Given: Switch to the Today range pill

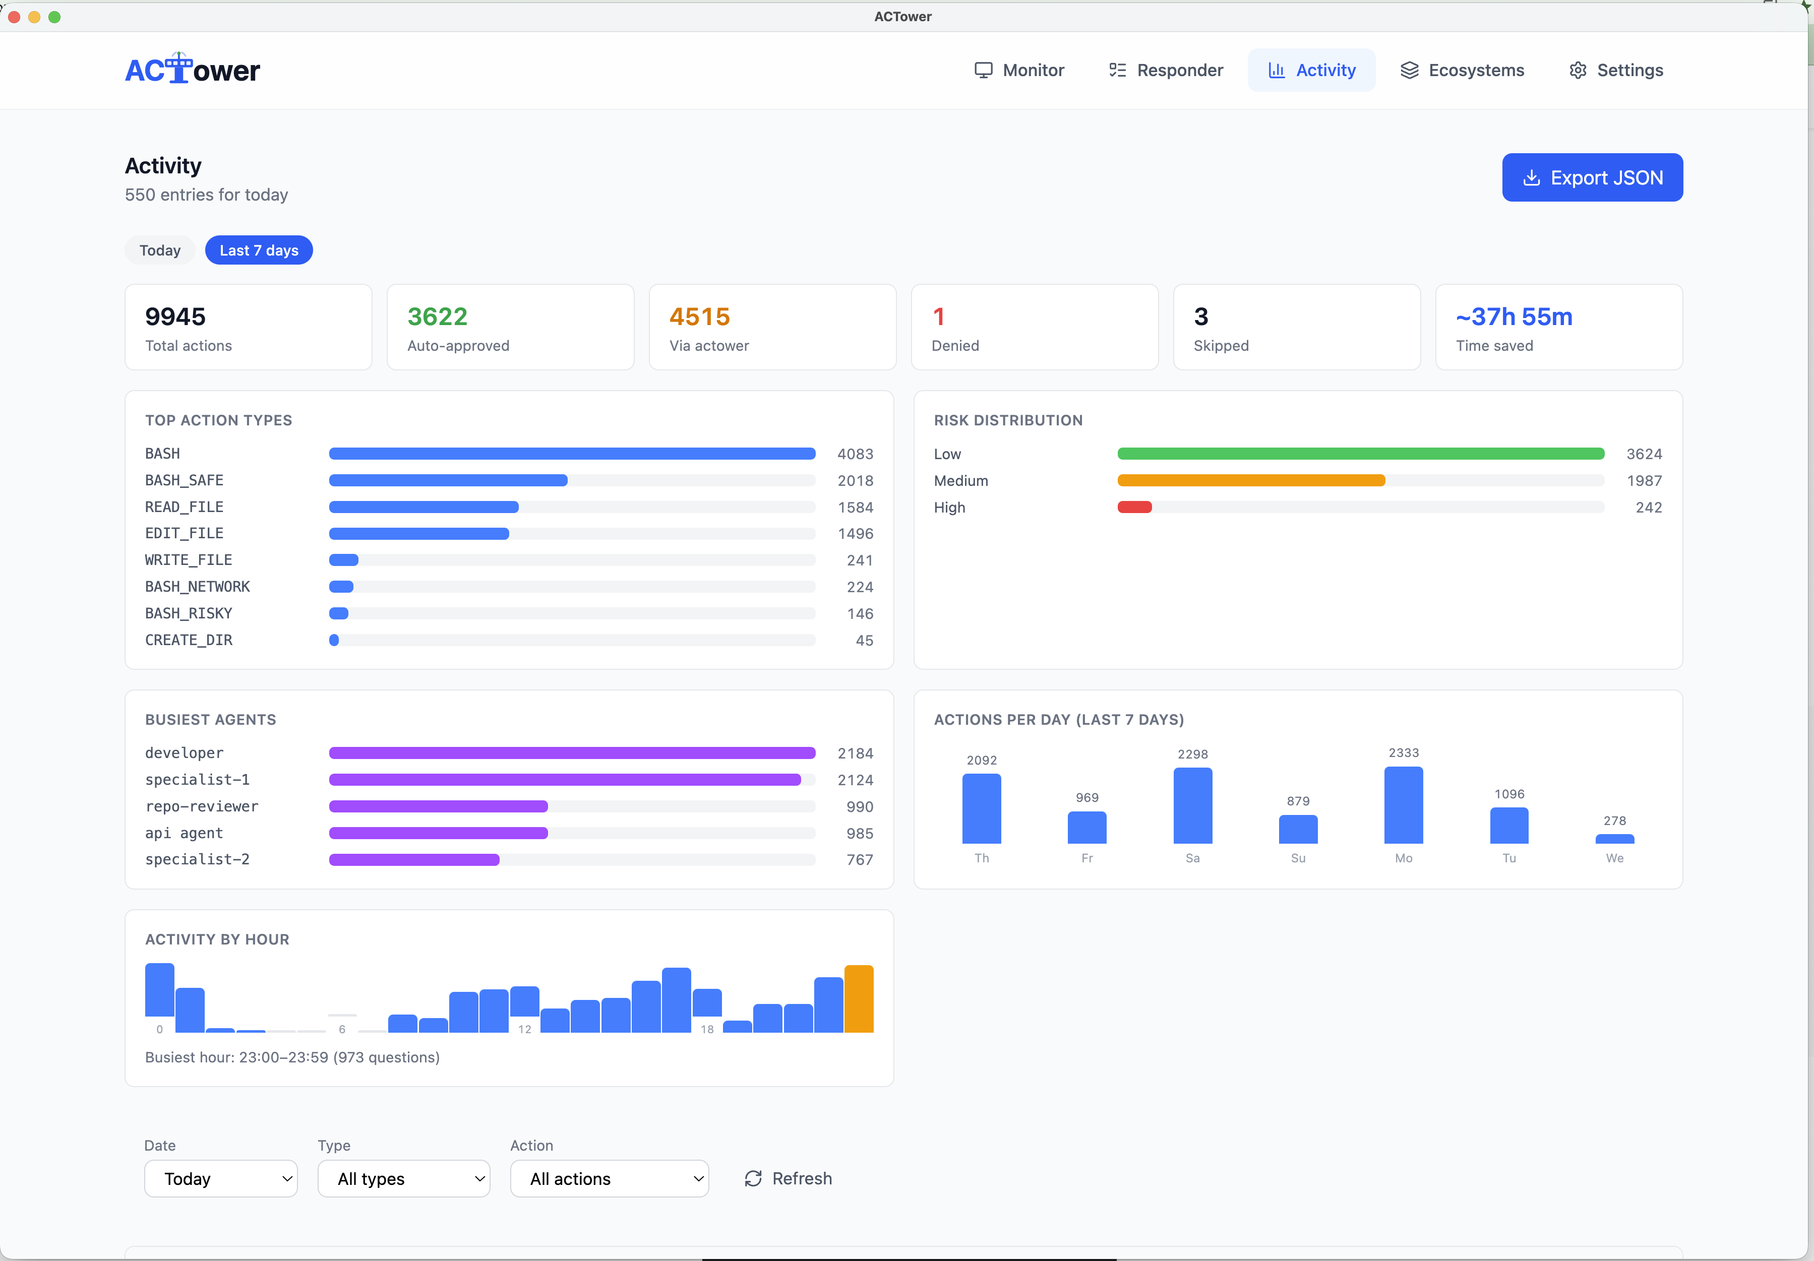Looking at the screenshot, I should [160, 250].
